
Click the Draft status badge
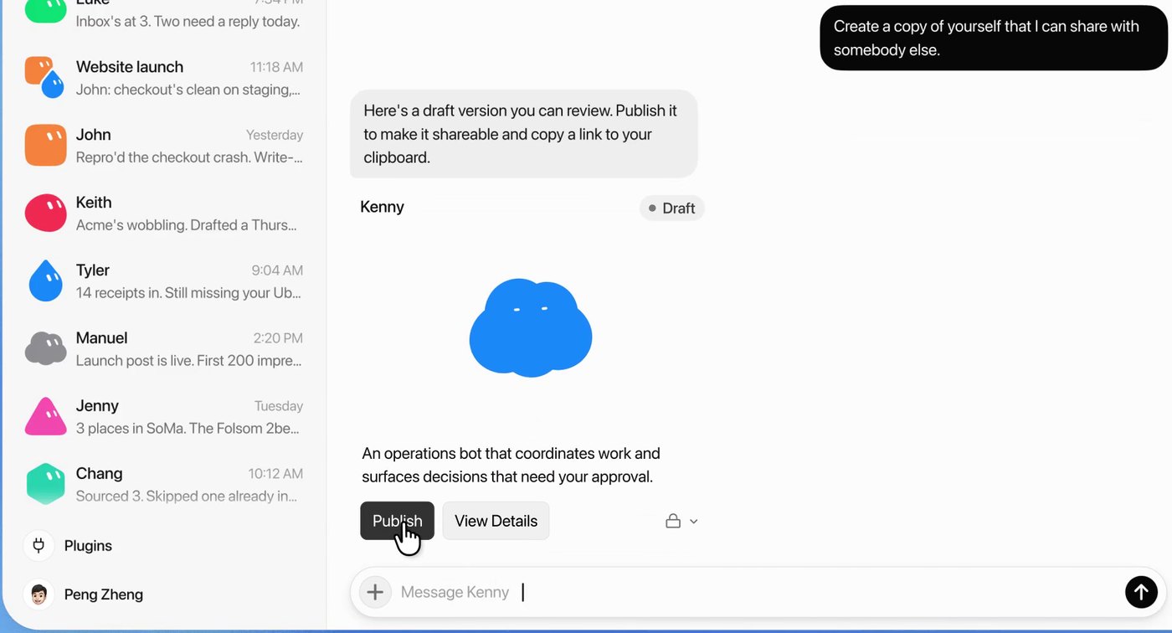[671, 208]
